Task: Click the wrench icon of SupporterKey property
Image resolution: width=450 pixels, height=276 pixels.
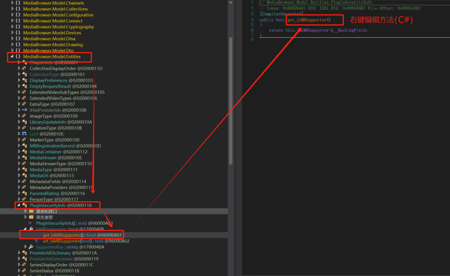Action: (x=31, y=247)
